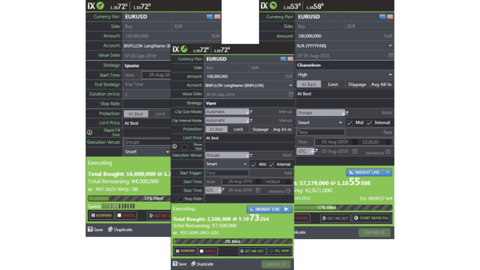Expand the N/A (YYYYPAR) account dropdown
This screenshot has height=270, width=480.
390,46
